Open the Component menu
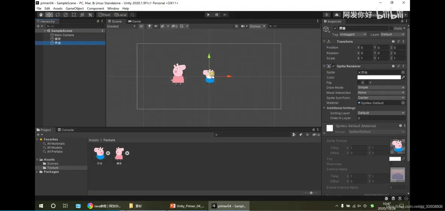 (95, 9)
